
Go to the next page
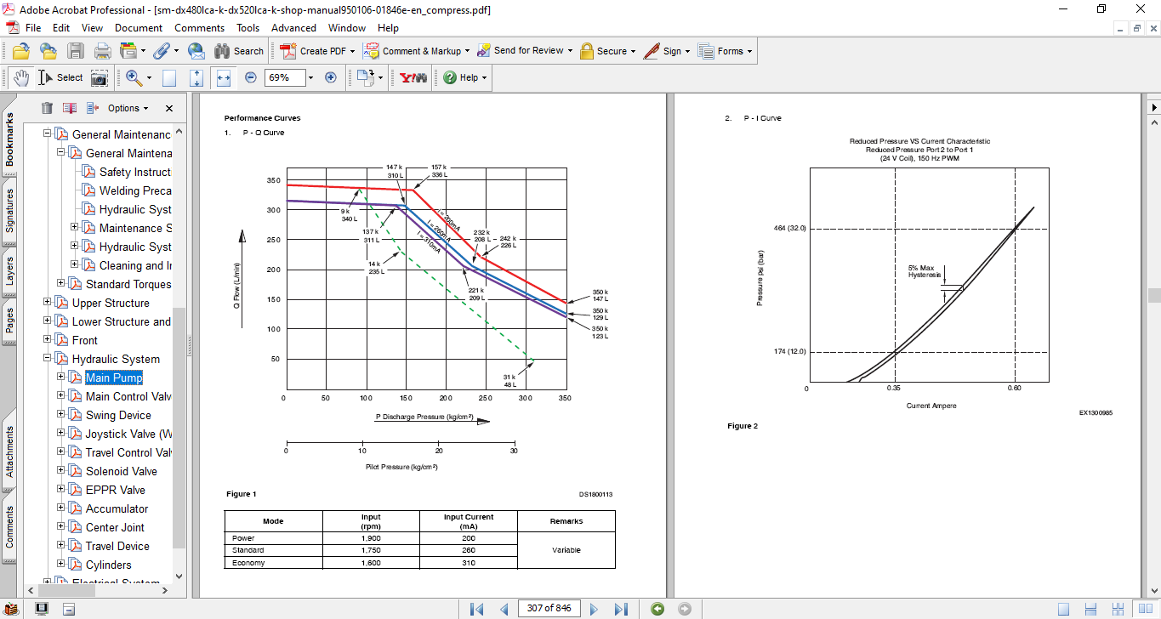point(595,609)
